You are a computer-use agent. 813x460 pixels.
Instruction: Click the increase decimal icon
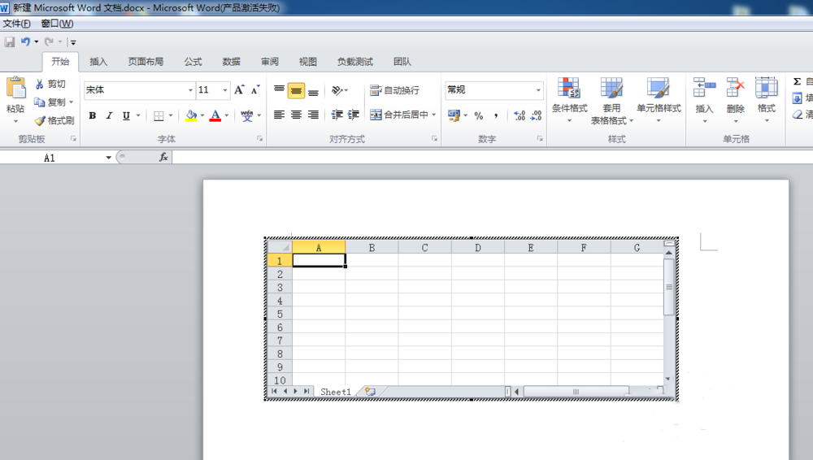click(519, 115)
